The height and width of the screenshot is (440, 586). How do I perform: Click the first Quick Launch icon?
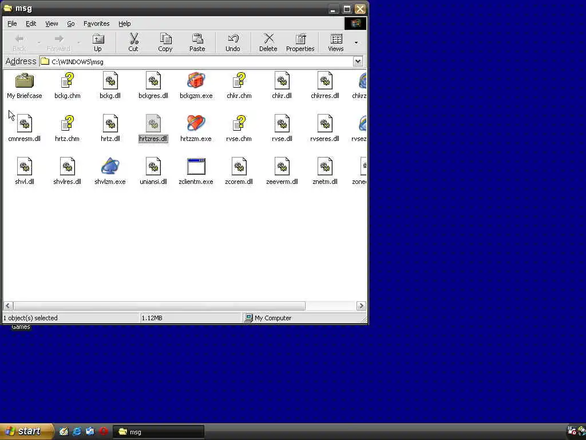(x=64, y=431)
